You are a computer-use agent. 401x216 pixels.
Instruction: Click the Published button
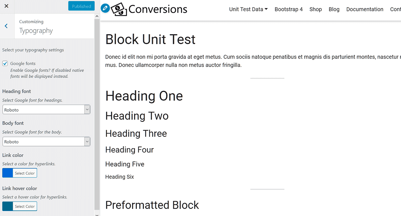pyautogui.click(x=82, y=6)
